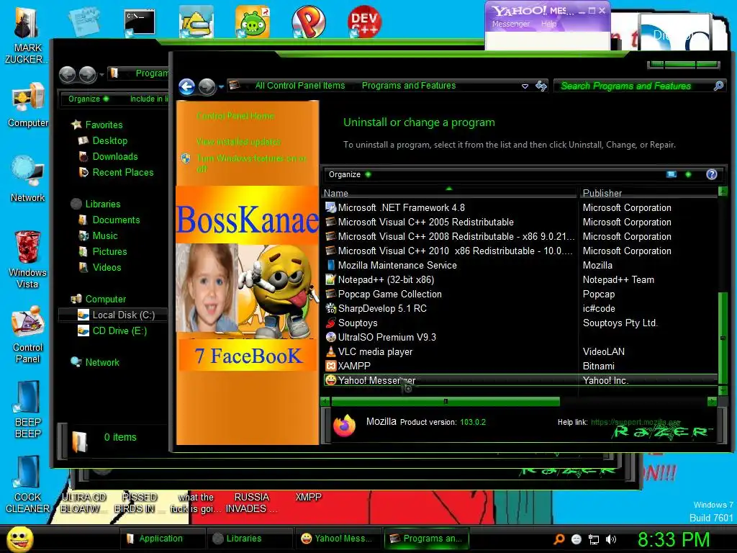Screen dimensions: 737x553
Task: Open Messenger menu in Yahoo window
Action: pyautogui.click(x=510, y=24)
